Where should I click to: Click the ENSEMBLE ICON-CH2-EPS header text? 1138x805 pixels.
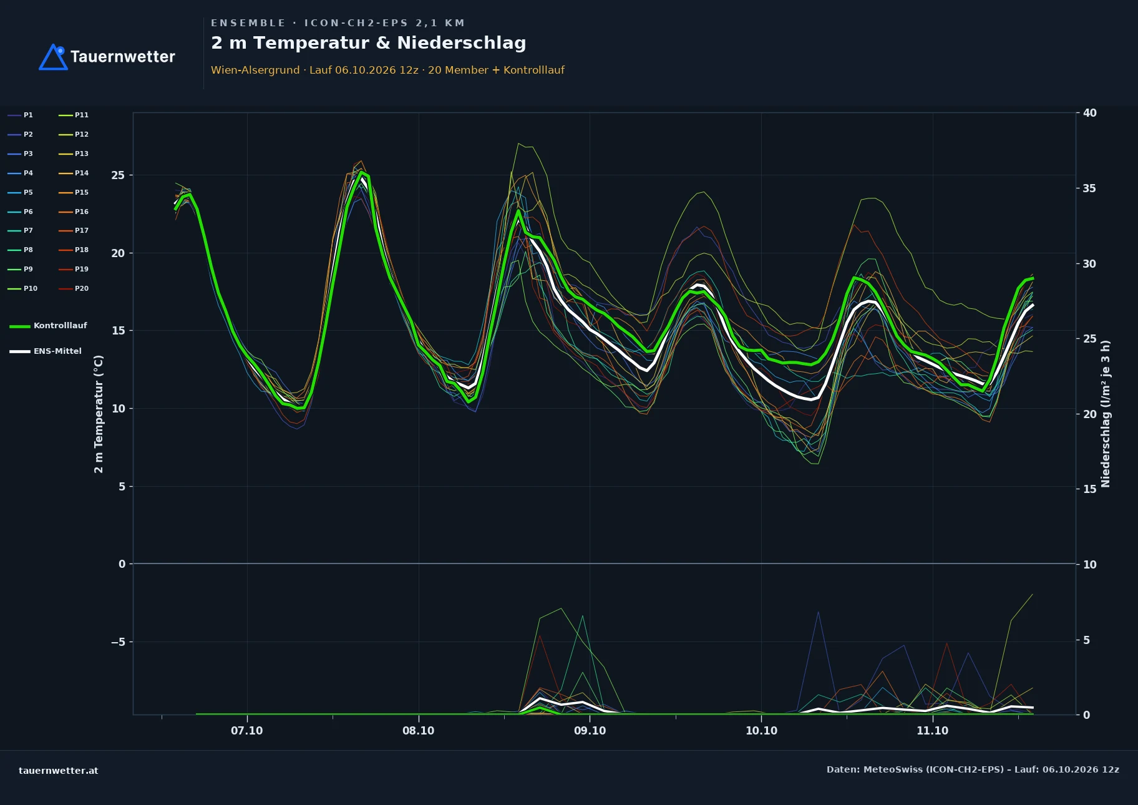[338, 23]
